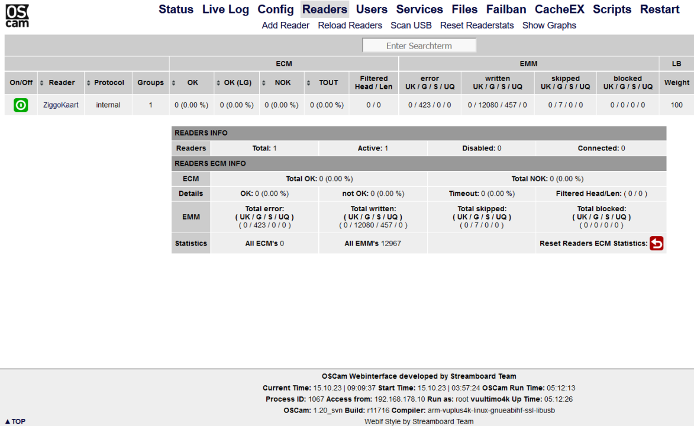The width and height of the screenshot is (694, 426).
Task: Toggle the green ZiggoKaart on/off switch
Action: pos(21,105)
